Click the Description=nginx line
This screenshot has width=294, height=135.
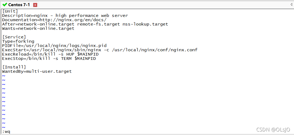coord(65,16)
